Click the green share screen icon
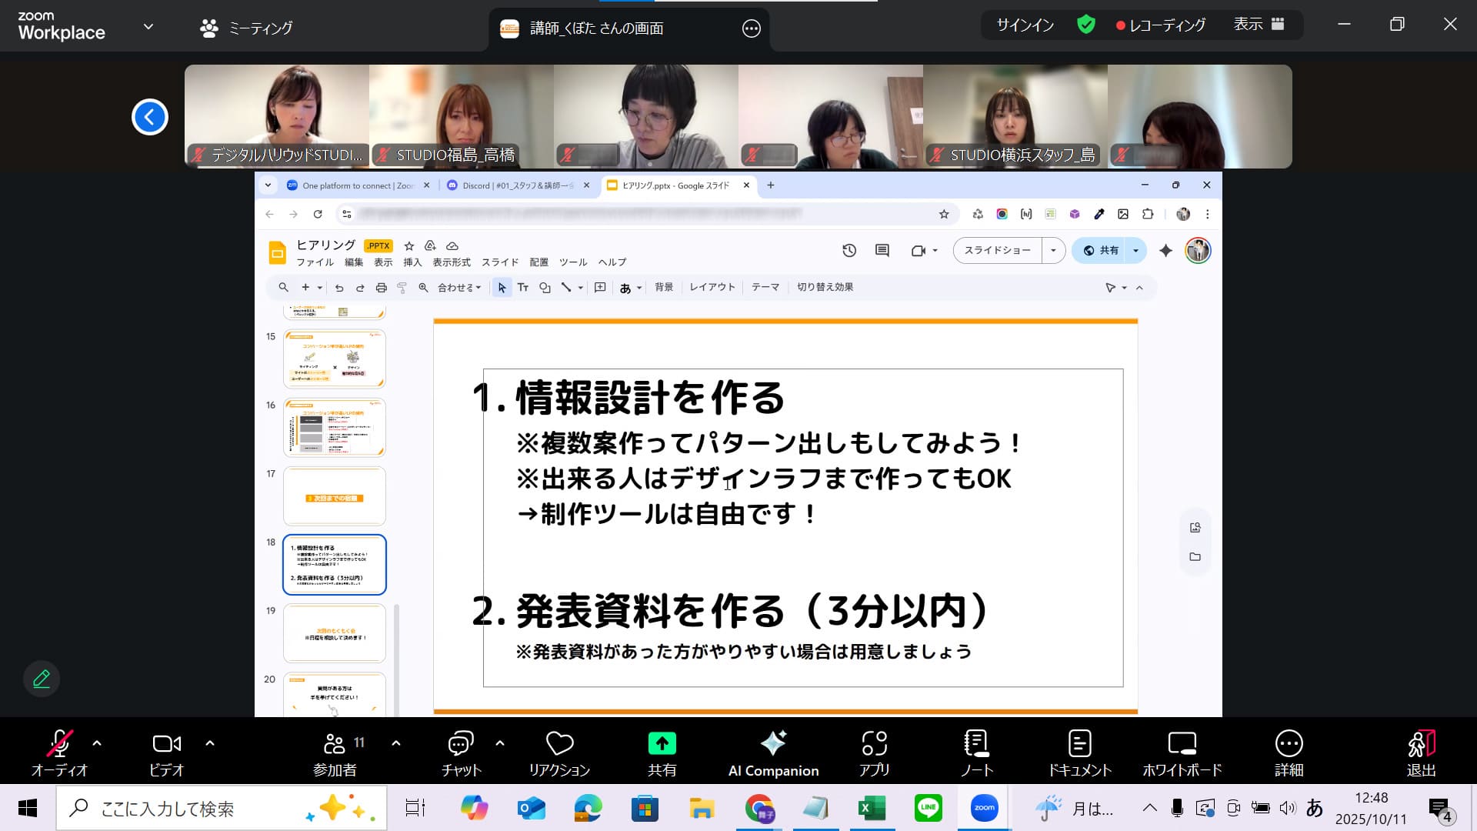Viewport: 1477px width, 831px height. (x=662, y=743)
